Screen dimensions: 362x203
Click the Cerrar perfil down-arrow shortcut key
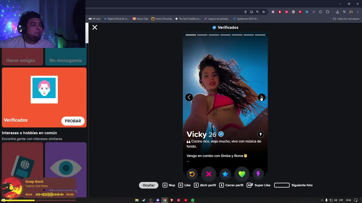pos(221,185)
